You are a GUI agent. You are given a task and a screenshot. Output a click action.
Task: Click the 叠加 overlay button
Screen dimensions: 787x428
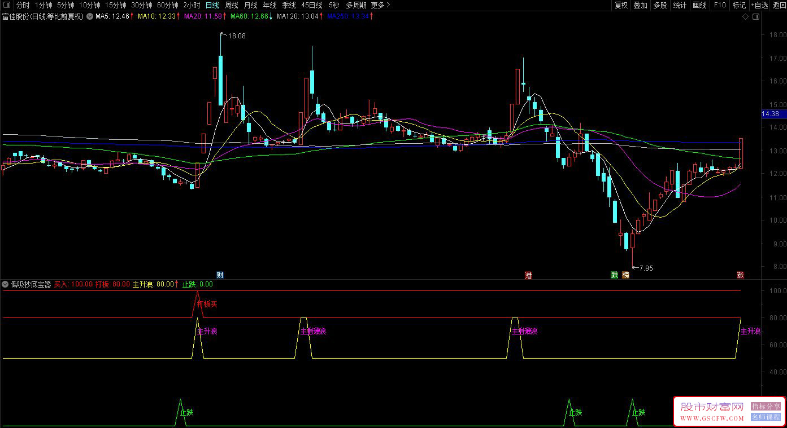(641, 5)
